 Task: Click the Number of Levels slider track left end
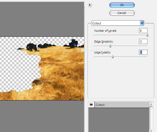point(95,35)
